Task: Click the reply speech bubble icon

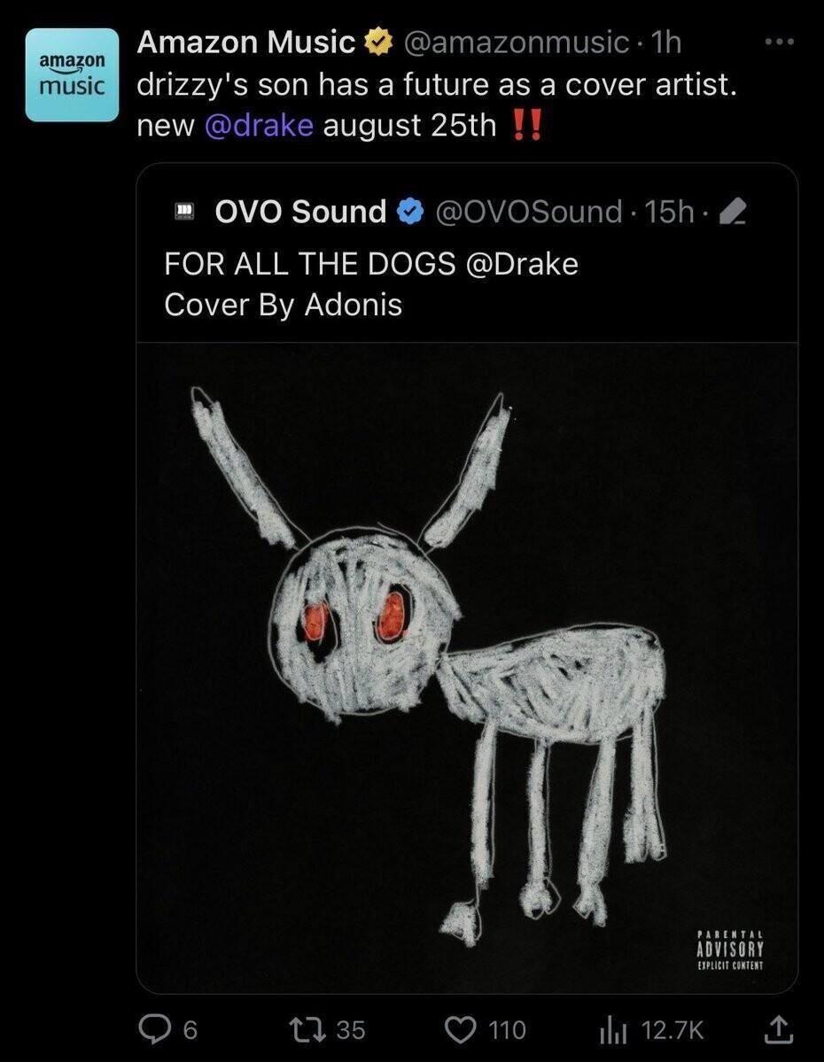Action: pyautogui.click(x=152, y=1029)
